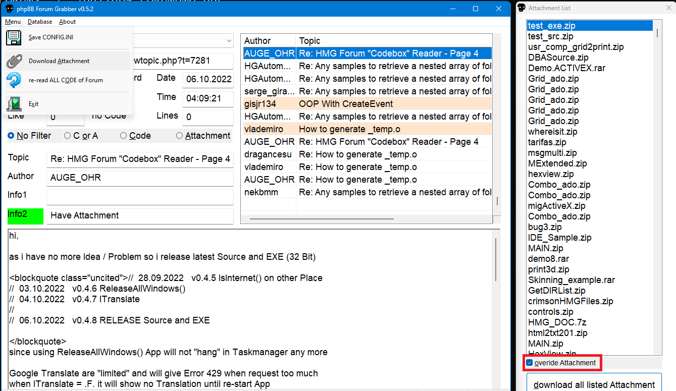Click the blue arrow re-read icon

click(x=14, y=80)
